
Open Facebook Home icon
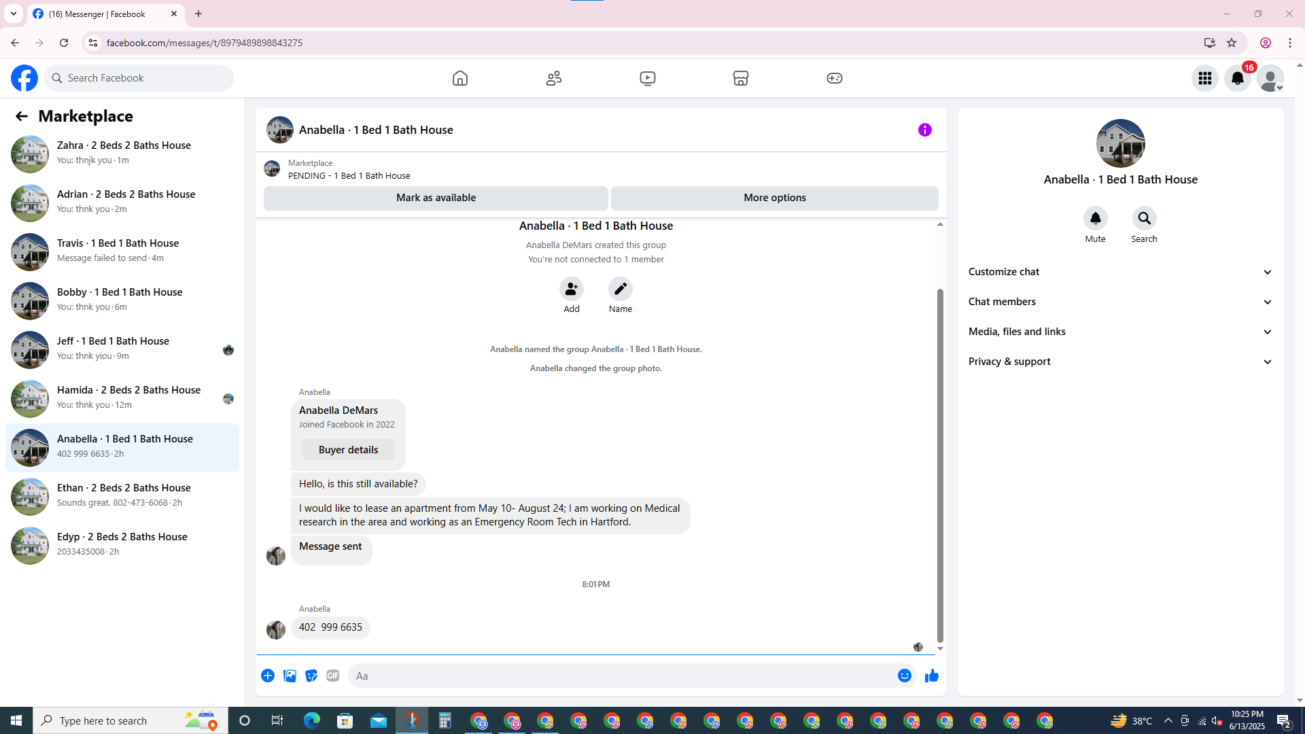tap(460, 78)
